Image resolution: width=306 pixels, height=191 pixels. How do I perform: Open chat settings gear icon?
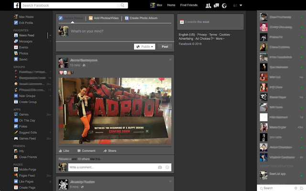click(295, 188)
